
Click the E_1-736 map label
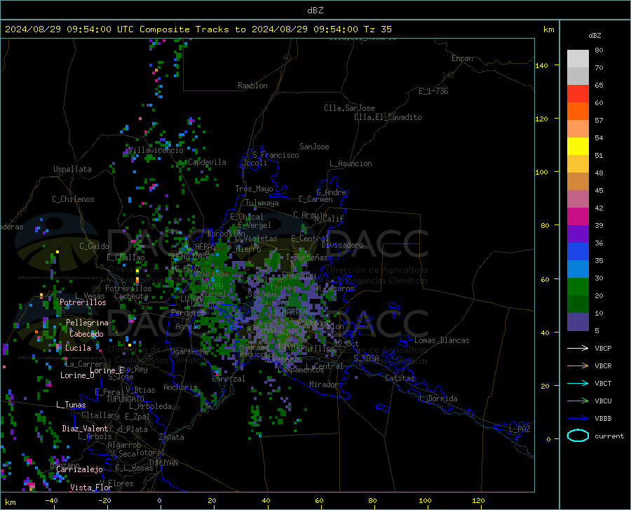coord(433,91)
